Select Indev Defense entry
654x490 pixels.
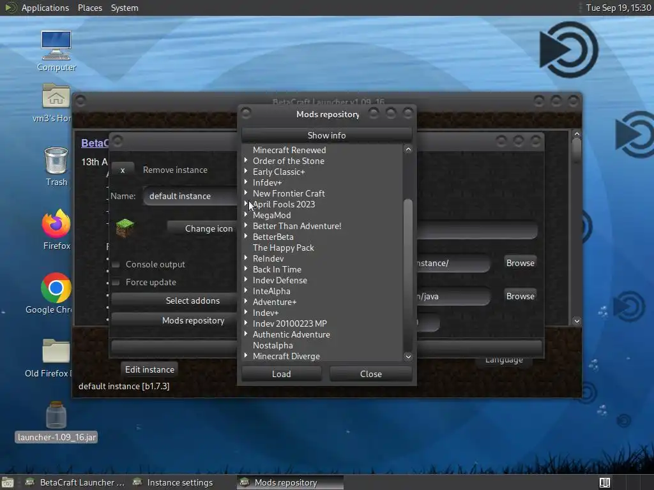point(280,281)
